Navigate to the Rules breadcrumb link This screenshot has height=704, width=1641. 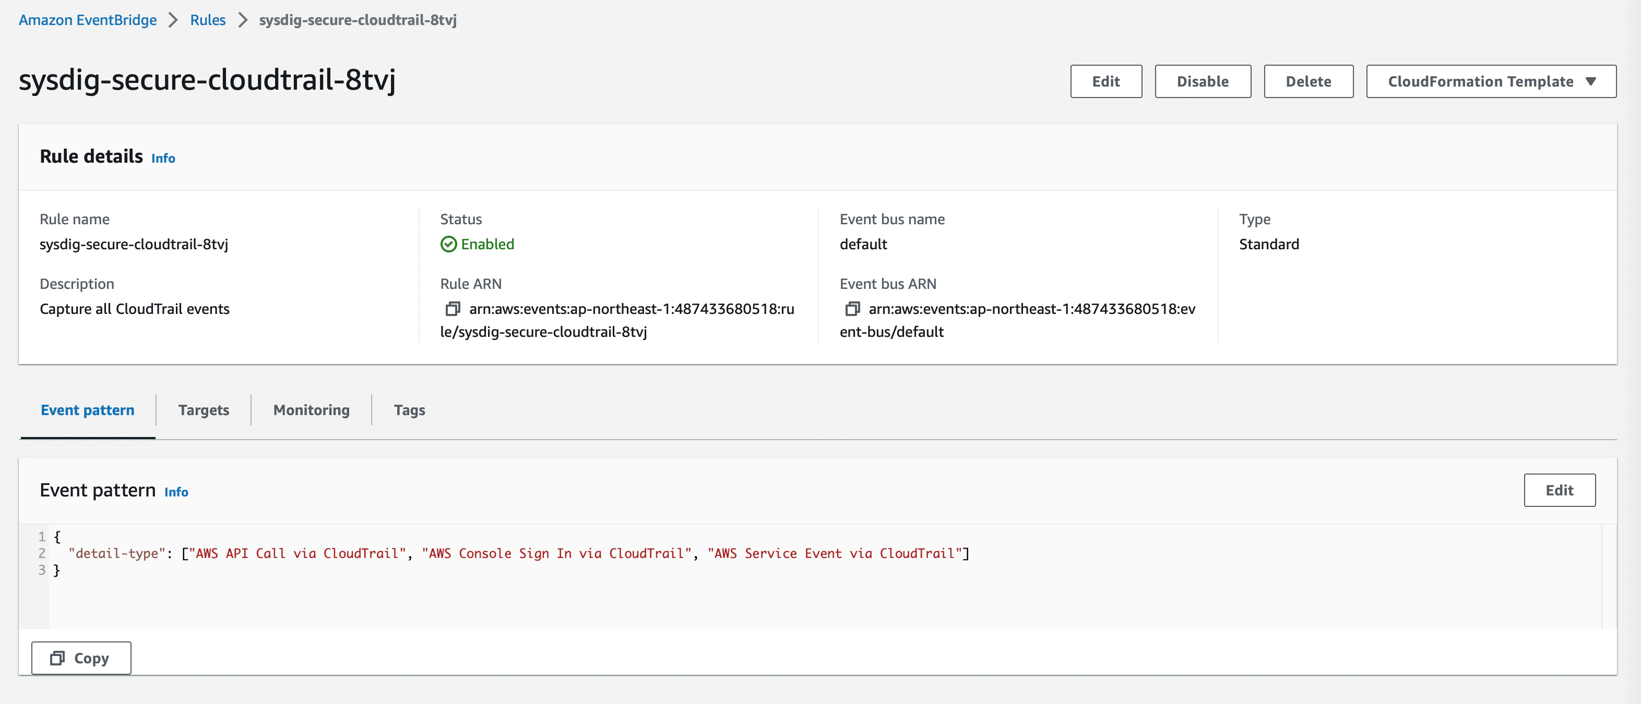click(208, 20)
